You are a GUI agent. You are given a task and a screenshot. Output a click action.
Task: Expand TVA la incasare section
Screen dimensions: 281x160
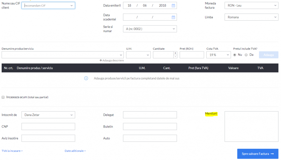(x=12, y=151)
